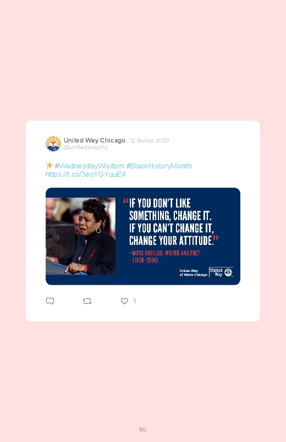Click the red opening quotation mark
Viewport: 286px width, 442px height.
(125, 201)
